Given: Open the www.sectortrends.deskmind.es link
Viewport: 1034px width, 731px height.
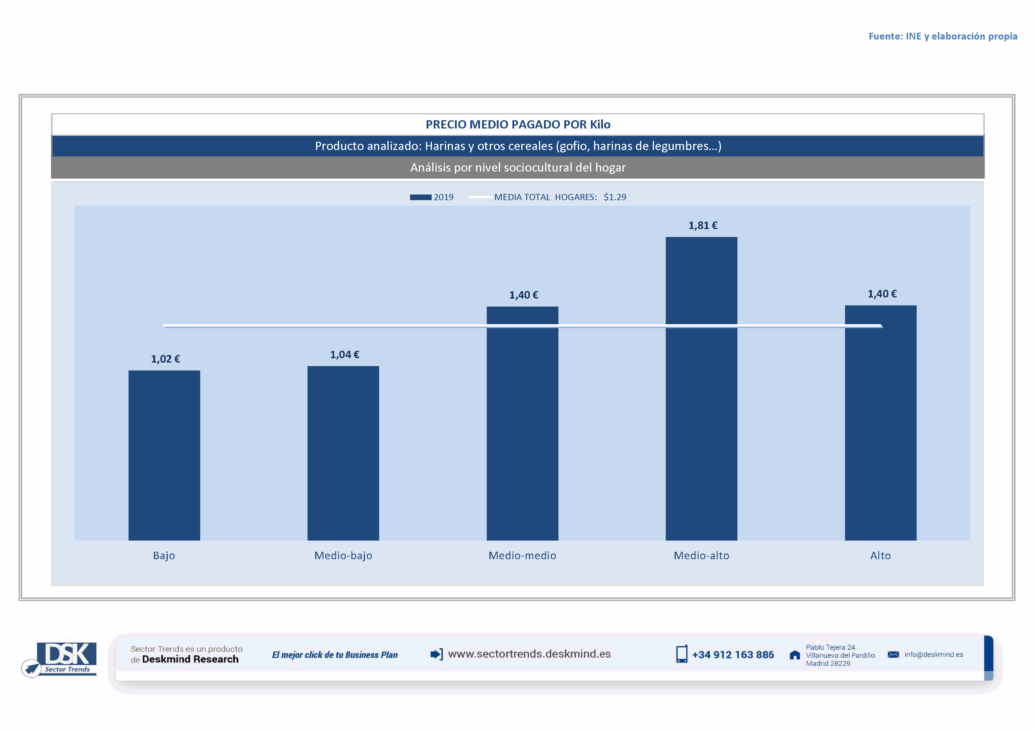Looking at the screenshot, I should (529, 654).
